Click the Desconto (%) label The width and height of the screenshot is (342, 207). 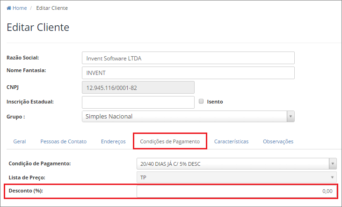[26, 191]
